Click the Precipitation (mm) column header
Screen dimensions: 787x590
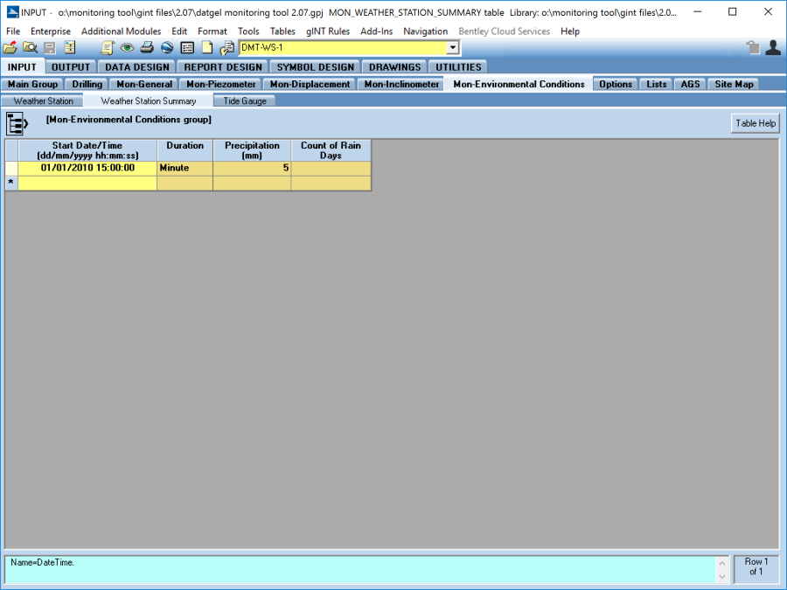tap(252, 150)
